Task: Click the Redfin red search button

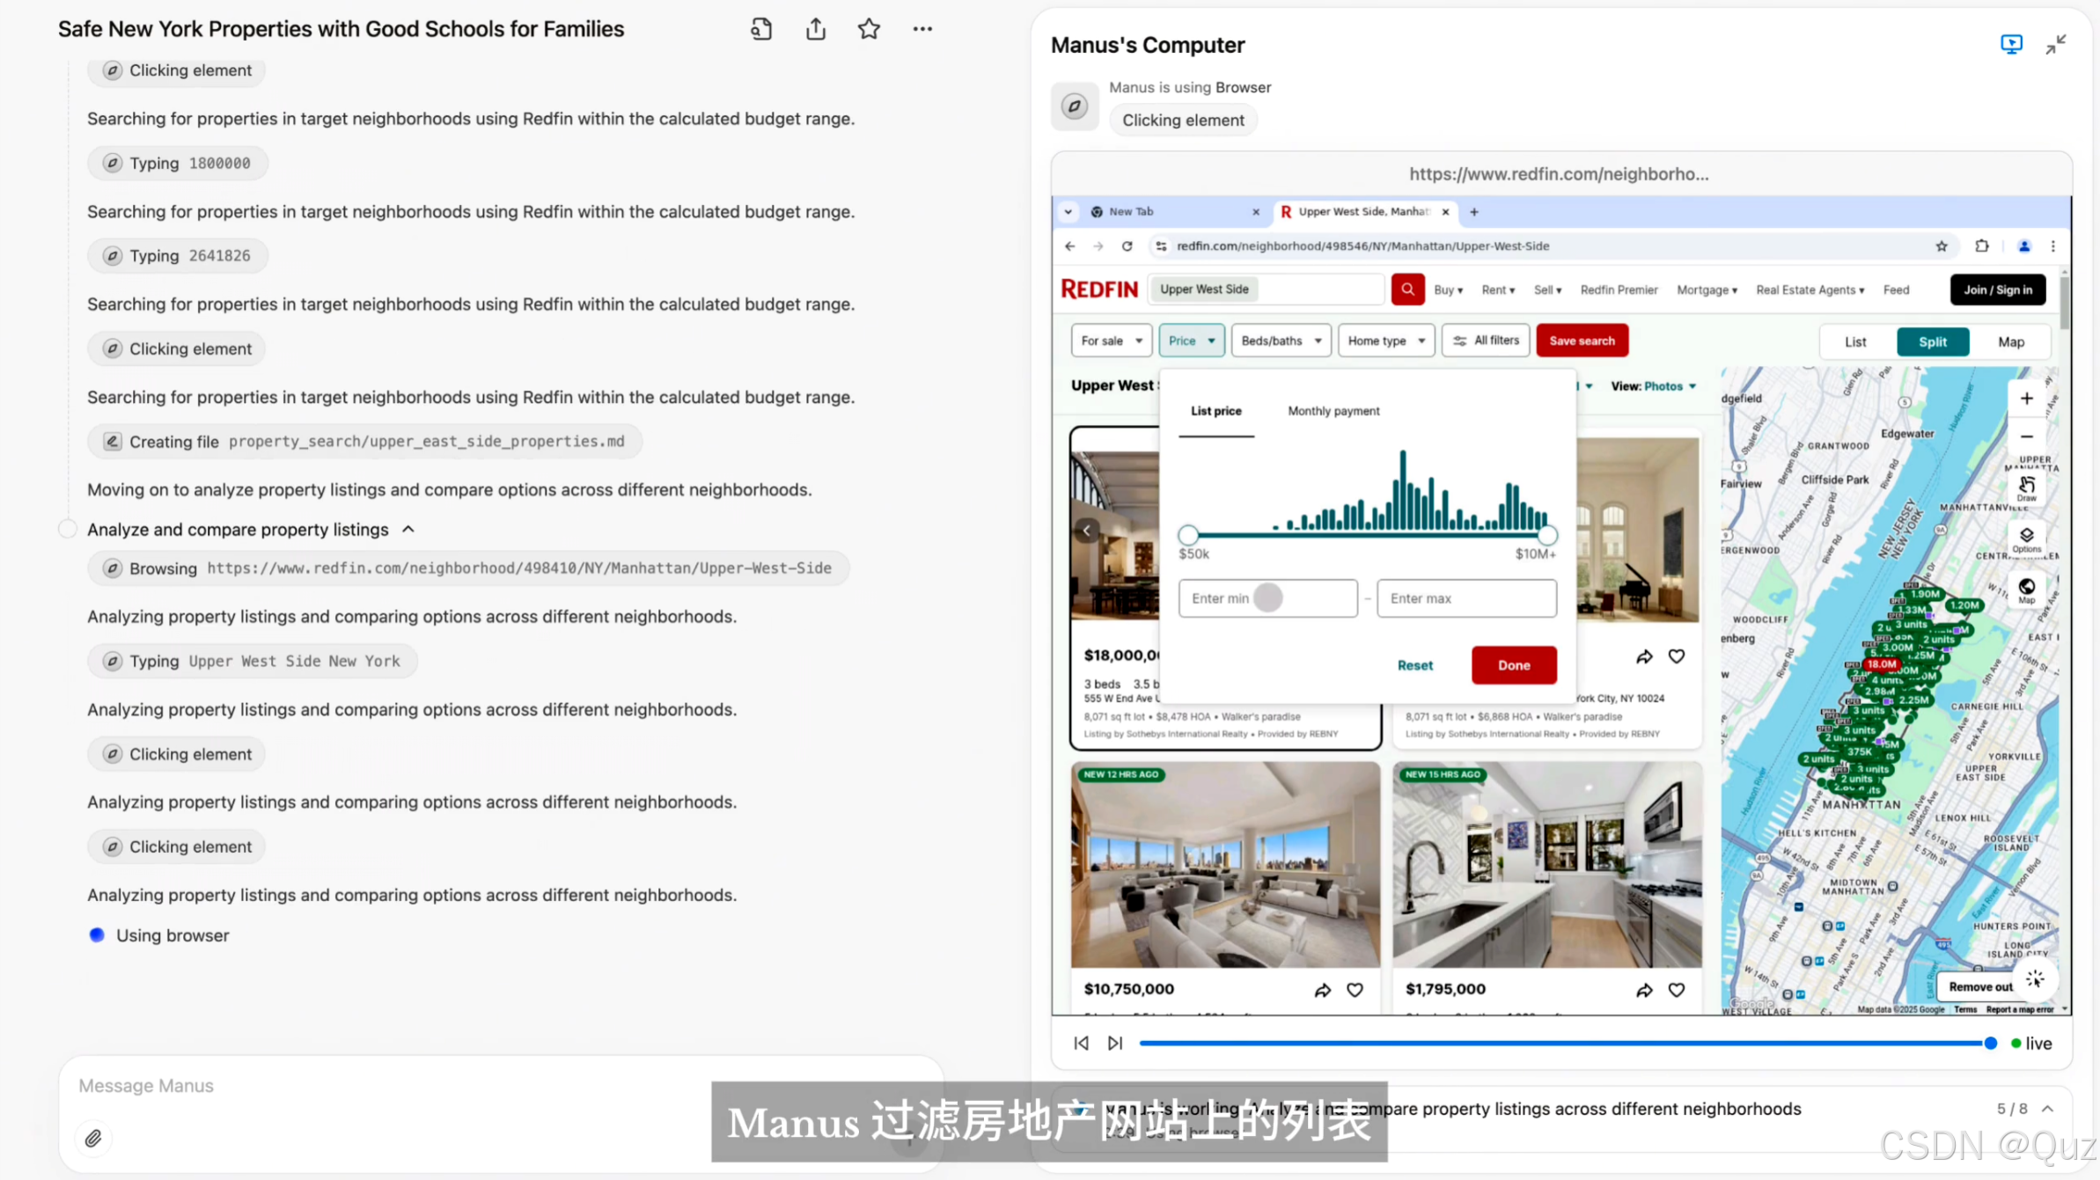Action: coord(1406,290)
